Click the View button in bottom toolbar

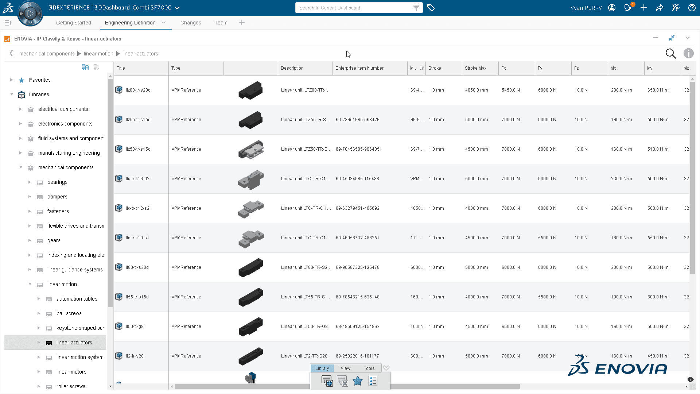pos(345,368)
